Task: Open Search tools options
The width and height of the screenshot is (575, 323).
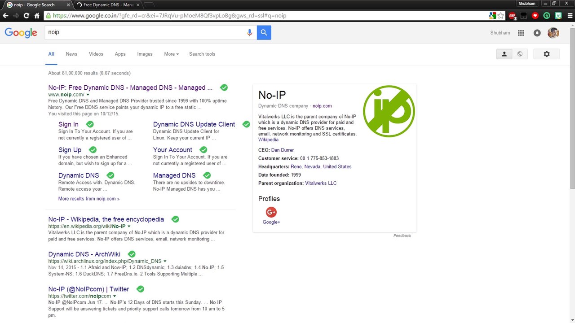Action: tap(202, 54)
